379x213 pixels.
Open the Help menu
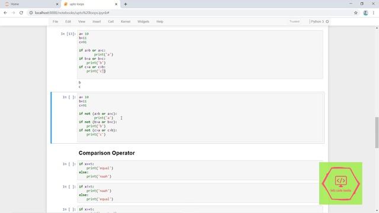[x=160, y=21]
